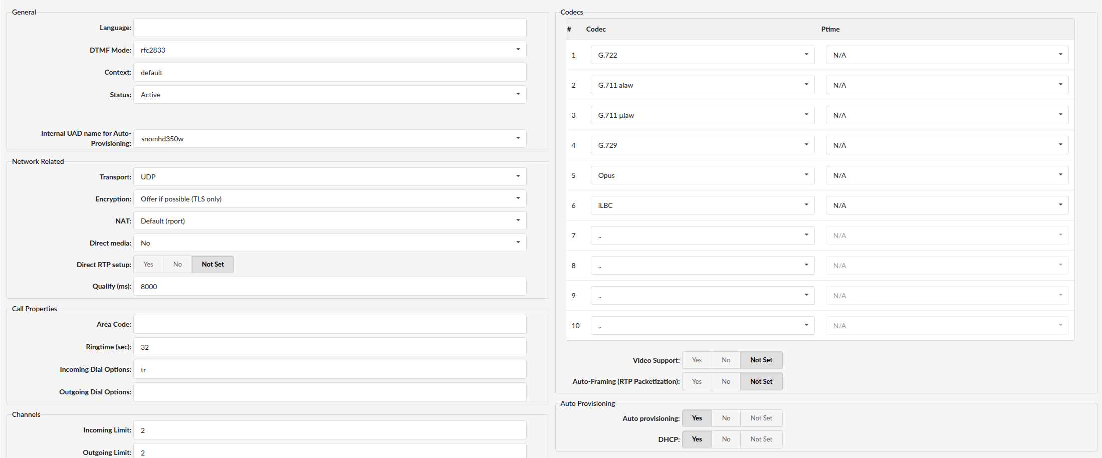Open the Direct media dropdown
Image resolution: width=1102 pixels, height=458 pixels.
(330, 243)
